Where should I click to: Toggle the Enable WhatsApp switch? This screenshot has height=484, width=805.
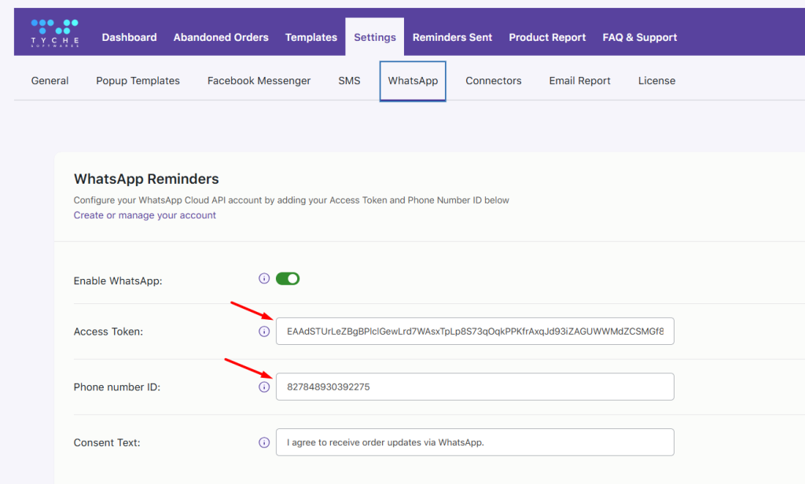[x=288, y=278]
